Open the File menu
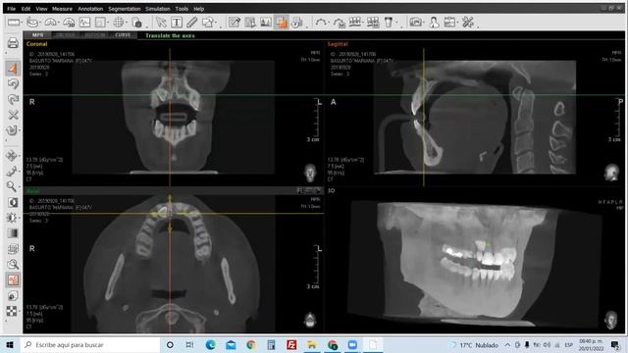 click(11, 9)
